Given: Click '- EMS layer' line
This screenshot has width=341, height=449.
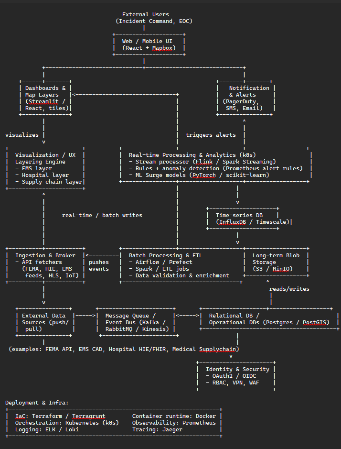Looking at the screenshot, I should [33, 168].
